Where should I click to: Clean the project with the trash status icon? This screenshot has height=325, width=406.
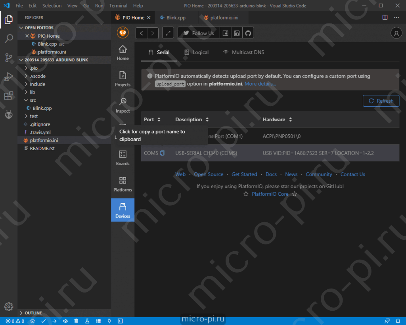76,321
